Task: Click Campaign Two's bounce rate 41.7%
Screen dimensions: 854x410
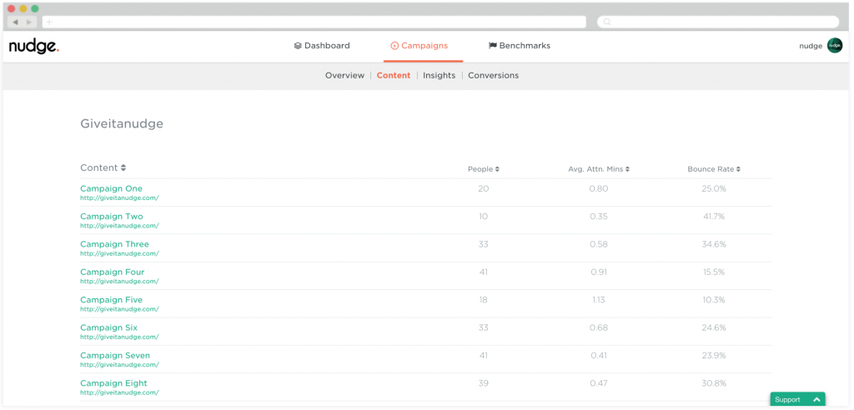Action: click(714, 216)
